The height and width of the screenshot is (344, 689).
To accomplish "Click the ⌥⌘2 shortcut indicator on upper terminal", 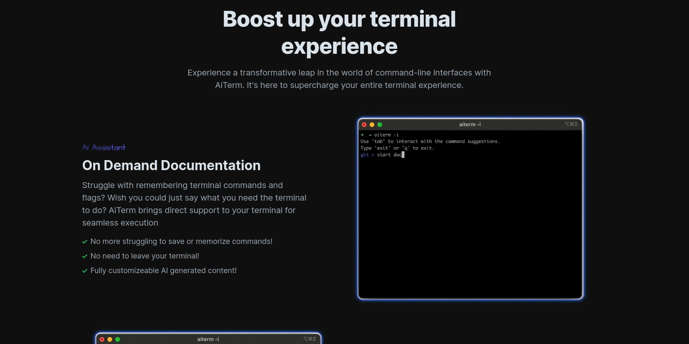I will click(x=571, y=124).
